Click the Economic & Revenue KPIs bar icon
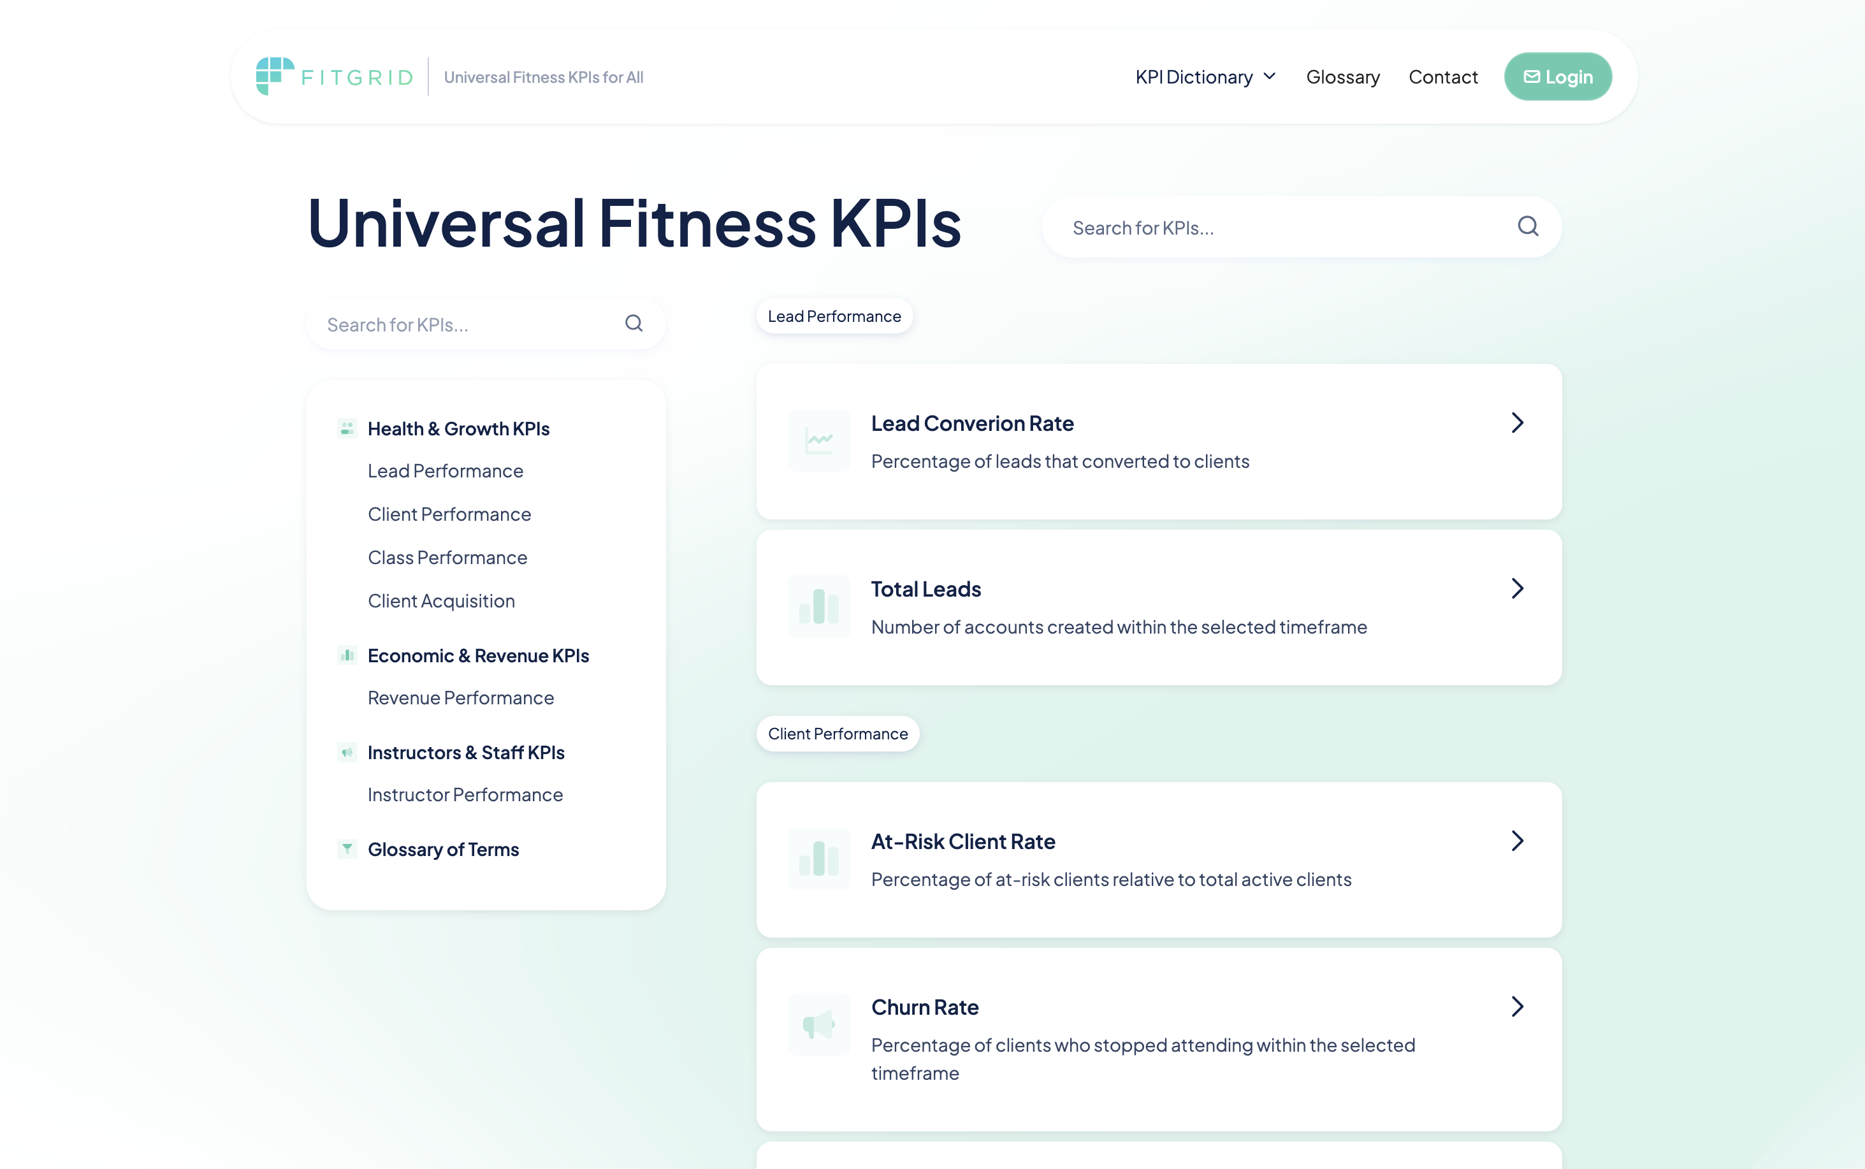This screenshot has width=1865, height=1169. (x=347, y=656)
